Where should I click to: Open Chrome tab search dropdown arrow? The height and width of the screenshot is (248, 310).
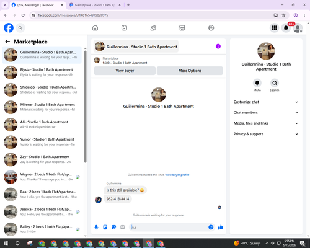[5, 5]
